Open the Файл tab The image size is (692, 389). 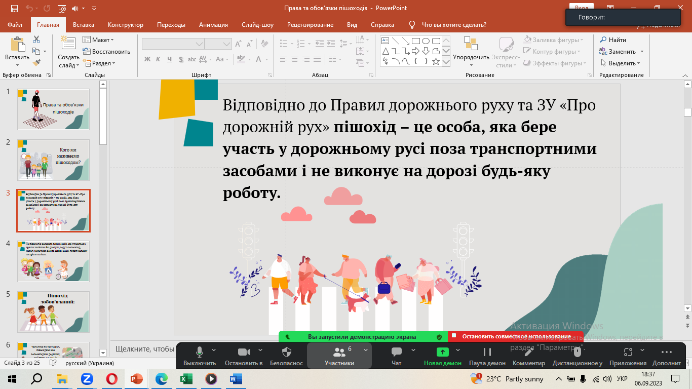point(15,25)
